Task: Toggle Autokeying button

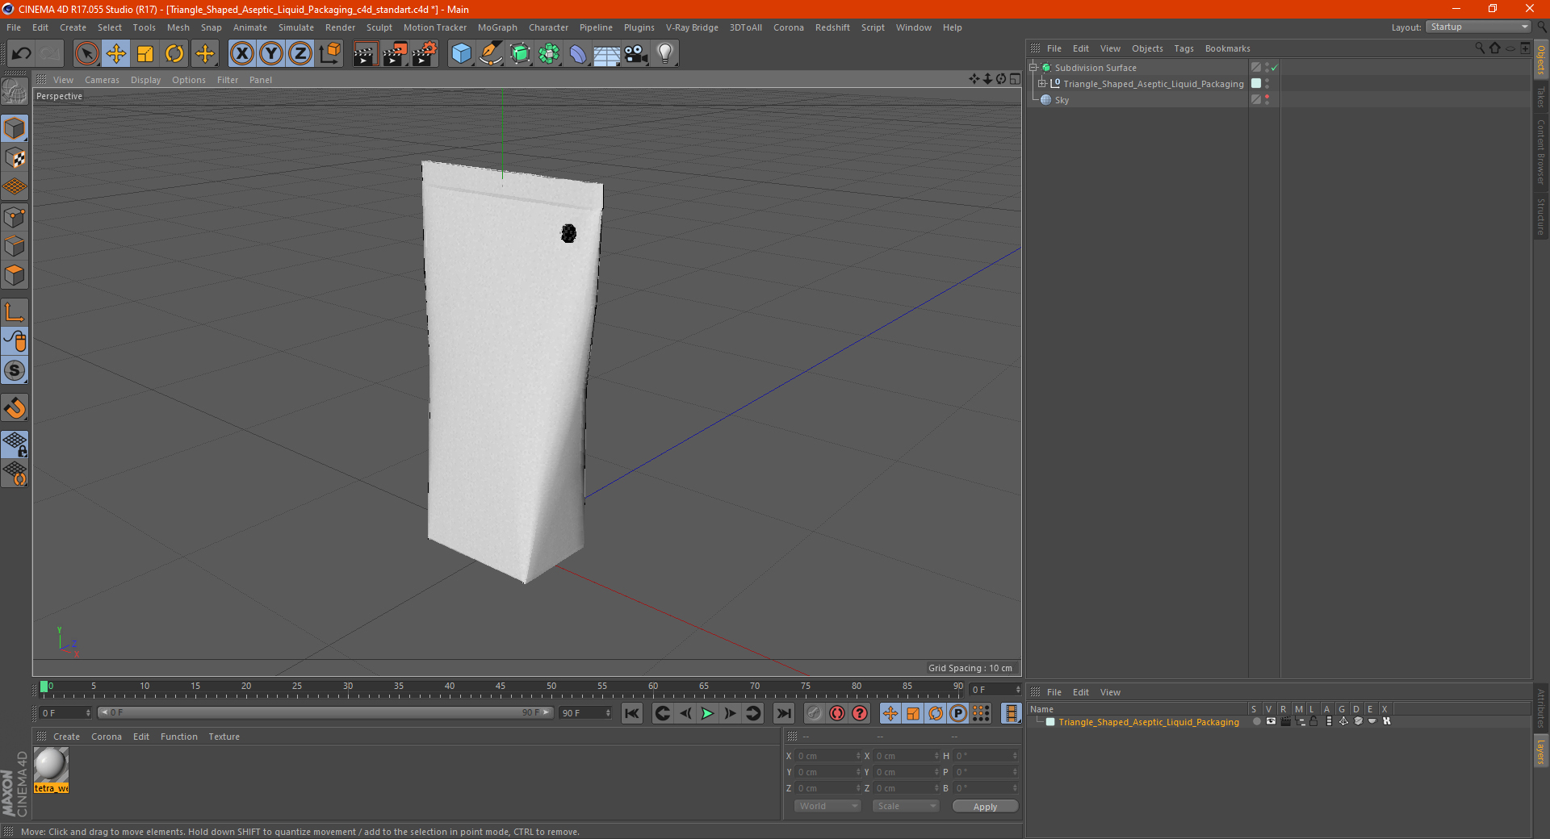Action: coord(836,713)
